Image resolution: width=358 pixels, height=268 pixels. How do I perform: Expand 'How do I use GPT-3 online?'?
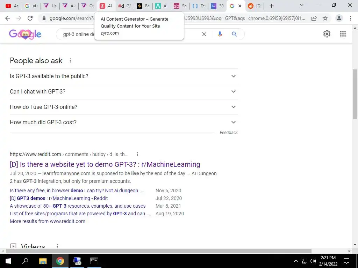click(x=124, y=107)
